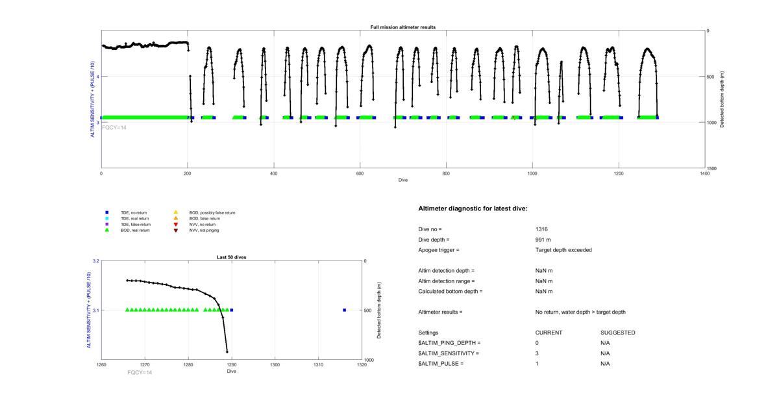Viewport: 779px width, 404px height.
Task: Click the 'Altimeter diagnostic for latest dive:' heading
Action: point(473,208)
